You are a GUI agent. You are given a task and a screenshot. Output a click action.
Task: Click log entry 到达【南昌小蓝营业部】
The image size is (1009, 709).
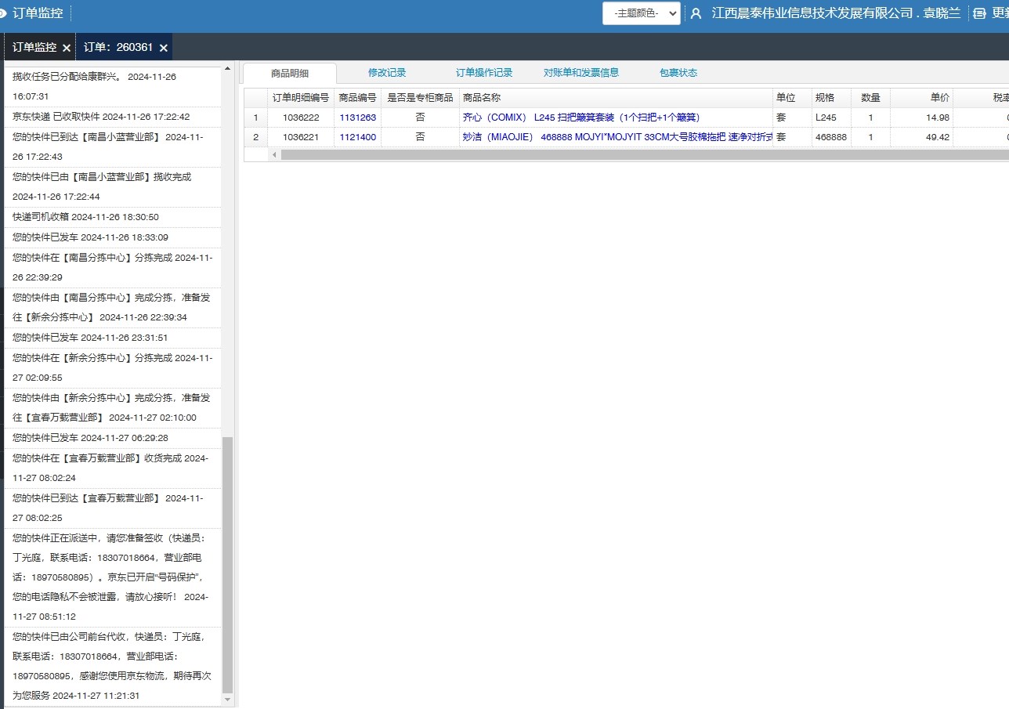pos(114,147)
